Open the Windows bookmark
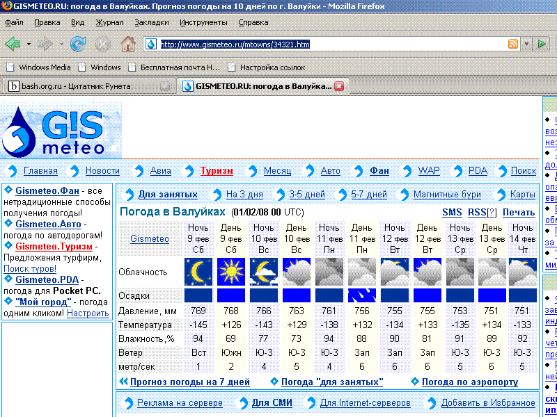Image resolution: width=557 pixels, height=417 pixels. pos(100,67)
